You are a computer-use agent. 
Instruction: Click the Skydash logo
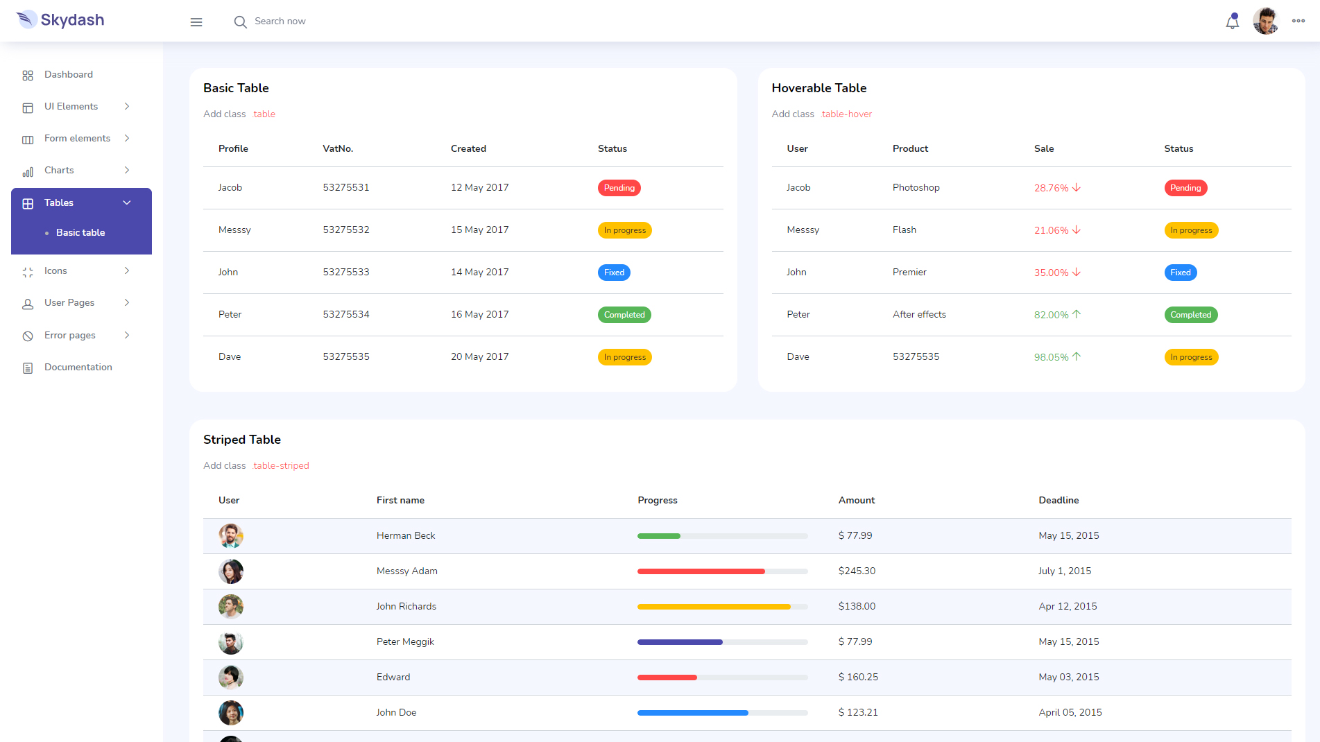click(x=60, y=20)
